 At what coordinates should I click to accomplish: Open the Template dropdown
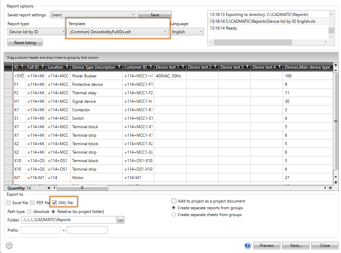tap(118, 32)
